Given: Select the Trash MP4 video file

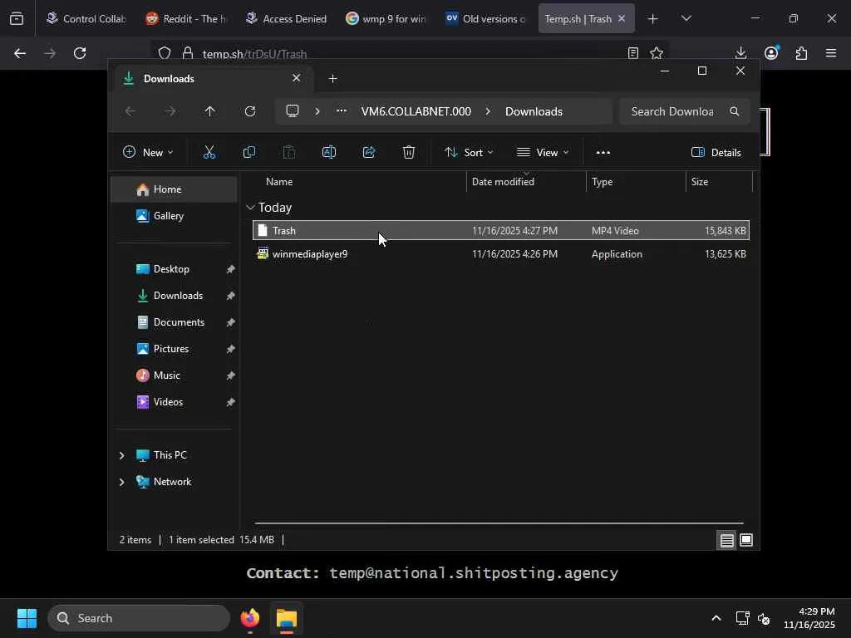Looking at the screenshot, I should click(x=501, y=231).
